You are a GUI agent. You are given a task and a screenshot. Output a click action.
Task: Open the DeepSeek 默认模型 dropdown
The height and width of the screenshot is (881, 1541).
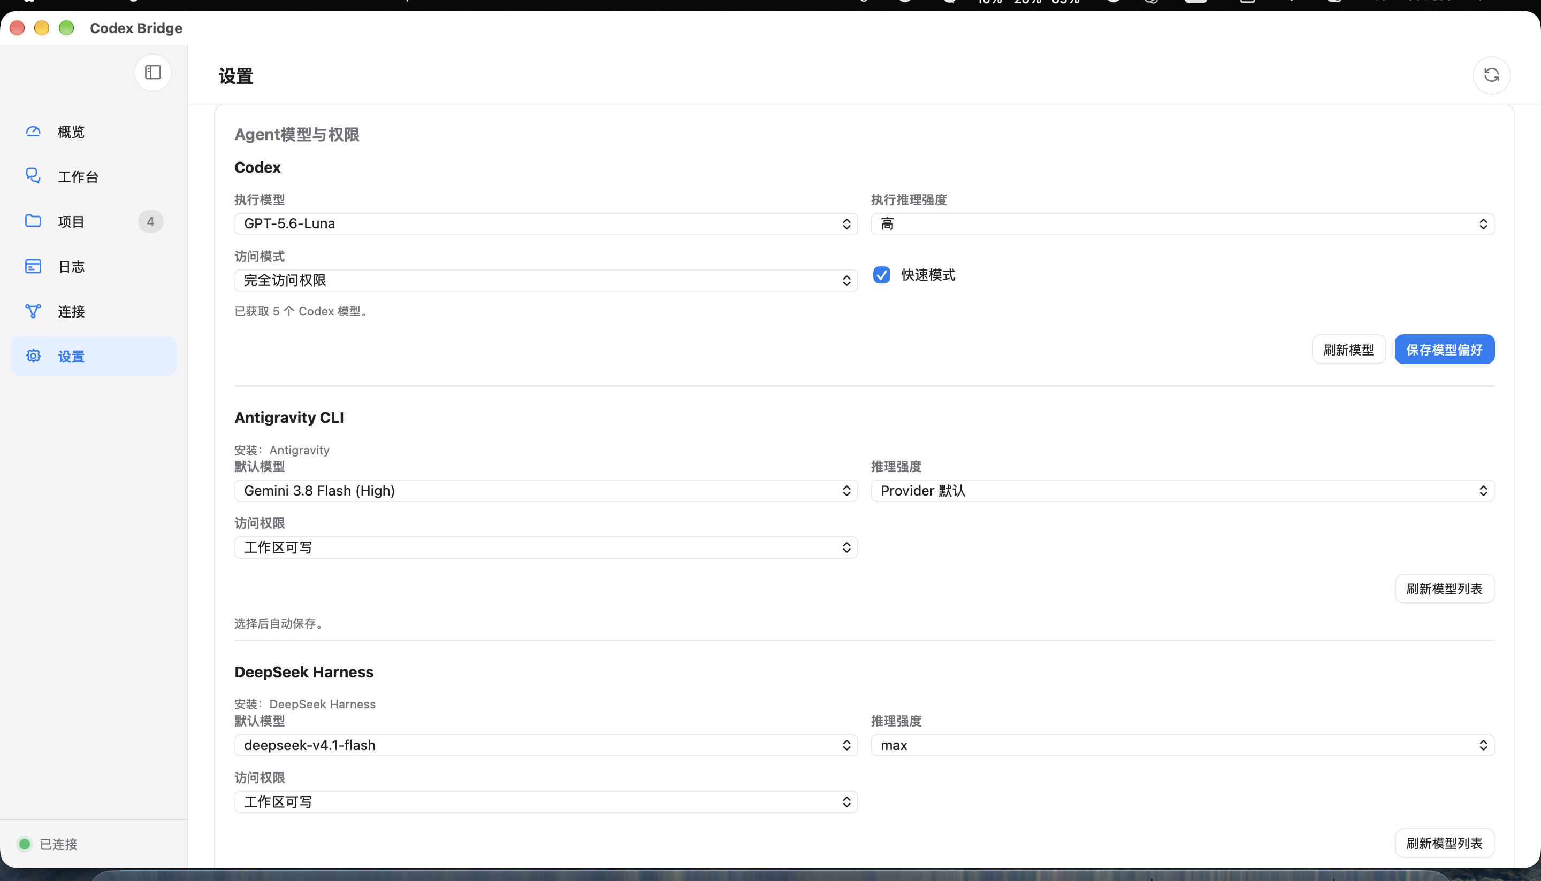[x=546, y=745]
